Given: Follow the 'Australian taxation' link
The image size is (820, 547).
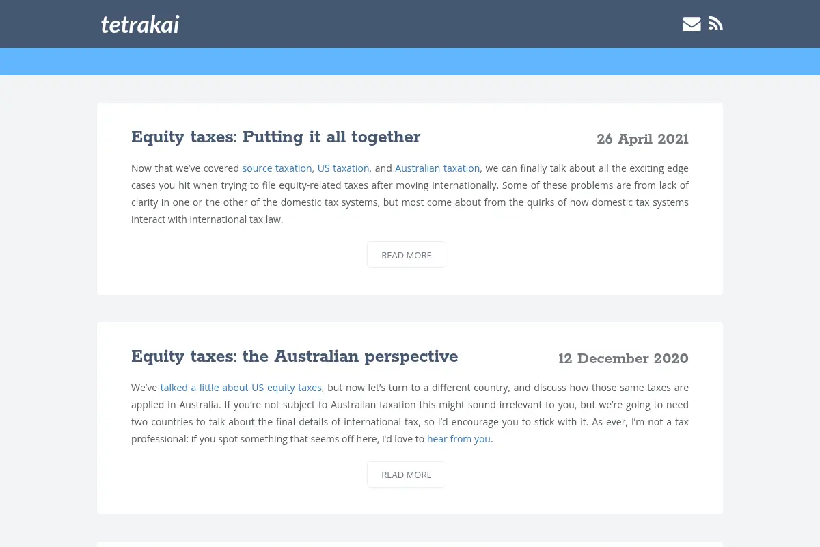Looking at the screenshot, I should tap(437, 168).
